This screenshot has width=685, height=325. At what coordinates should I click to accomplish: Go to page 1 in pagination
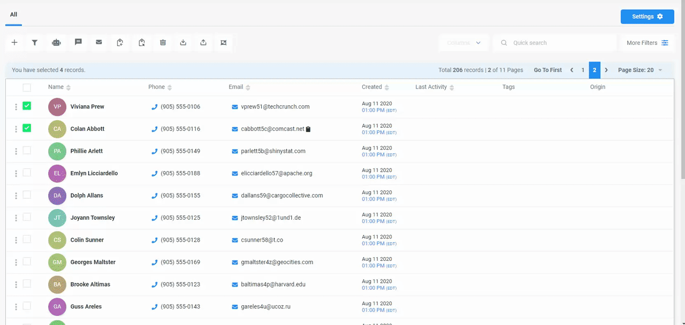(x=583, y=70)
